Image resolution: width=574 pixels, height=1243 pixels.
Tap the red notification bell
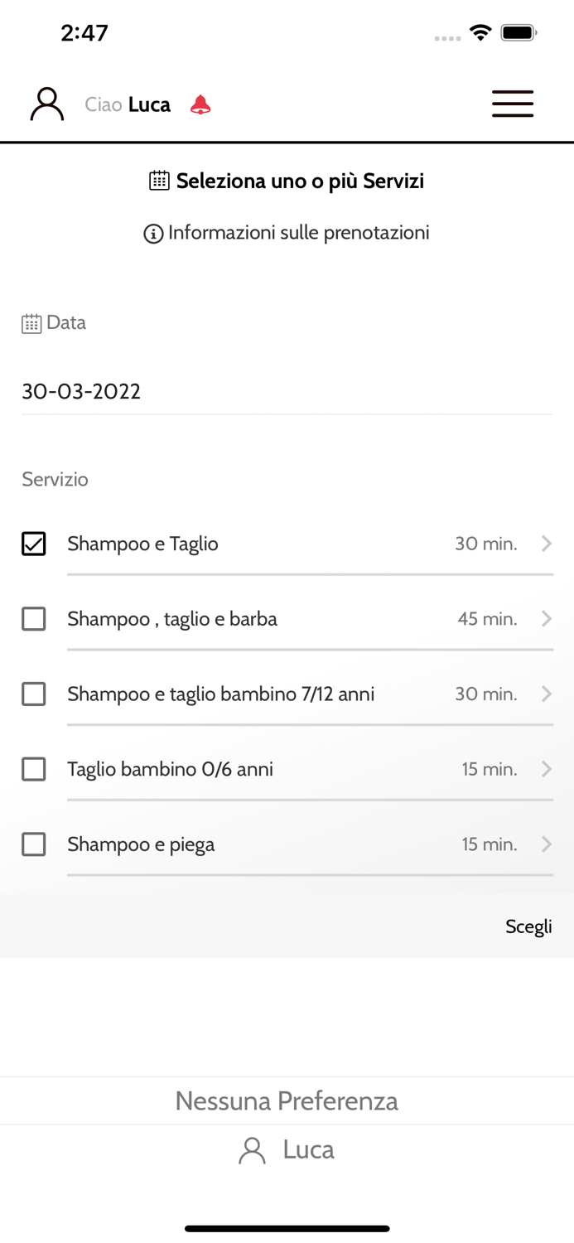[200, 104]
